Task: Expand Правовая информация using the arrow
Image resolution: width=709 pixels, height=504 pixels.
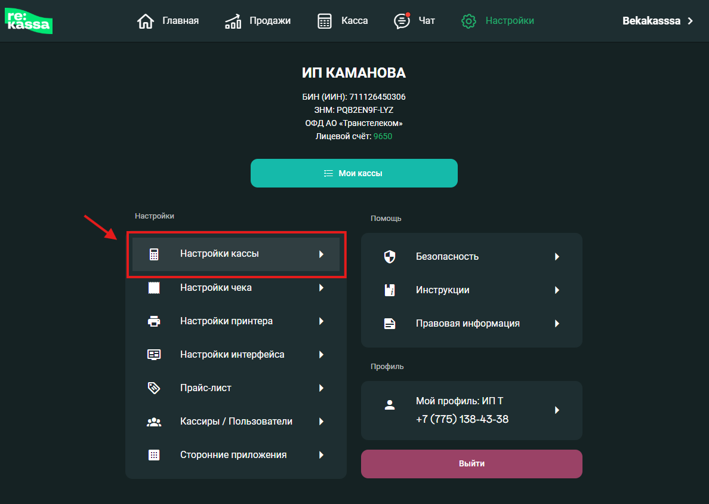Action: [x=557, y=324]
